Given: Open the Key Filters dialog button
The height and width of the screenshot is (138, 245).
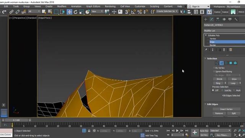Looking at the screenshot, I should pyautogui.click(x=222, y=135).
